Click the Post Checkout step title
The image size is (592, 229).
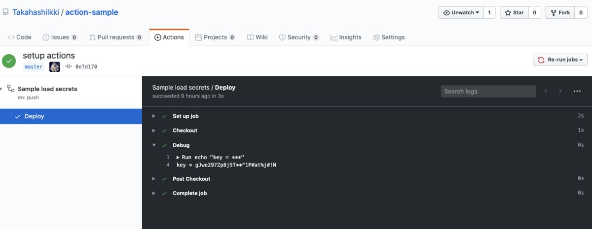(191, 179)
